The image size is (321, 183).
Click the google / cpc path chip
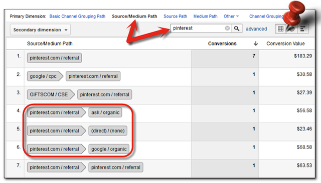[43, 76]
